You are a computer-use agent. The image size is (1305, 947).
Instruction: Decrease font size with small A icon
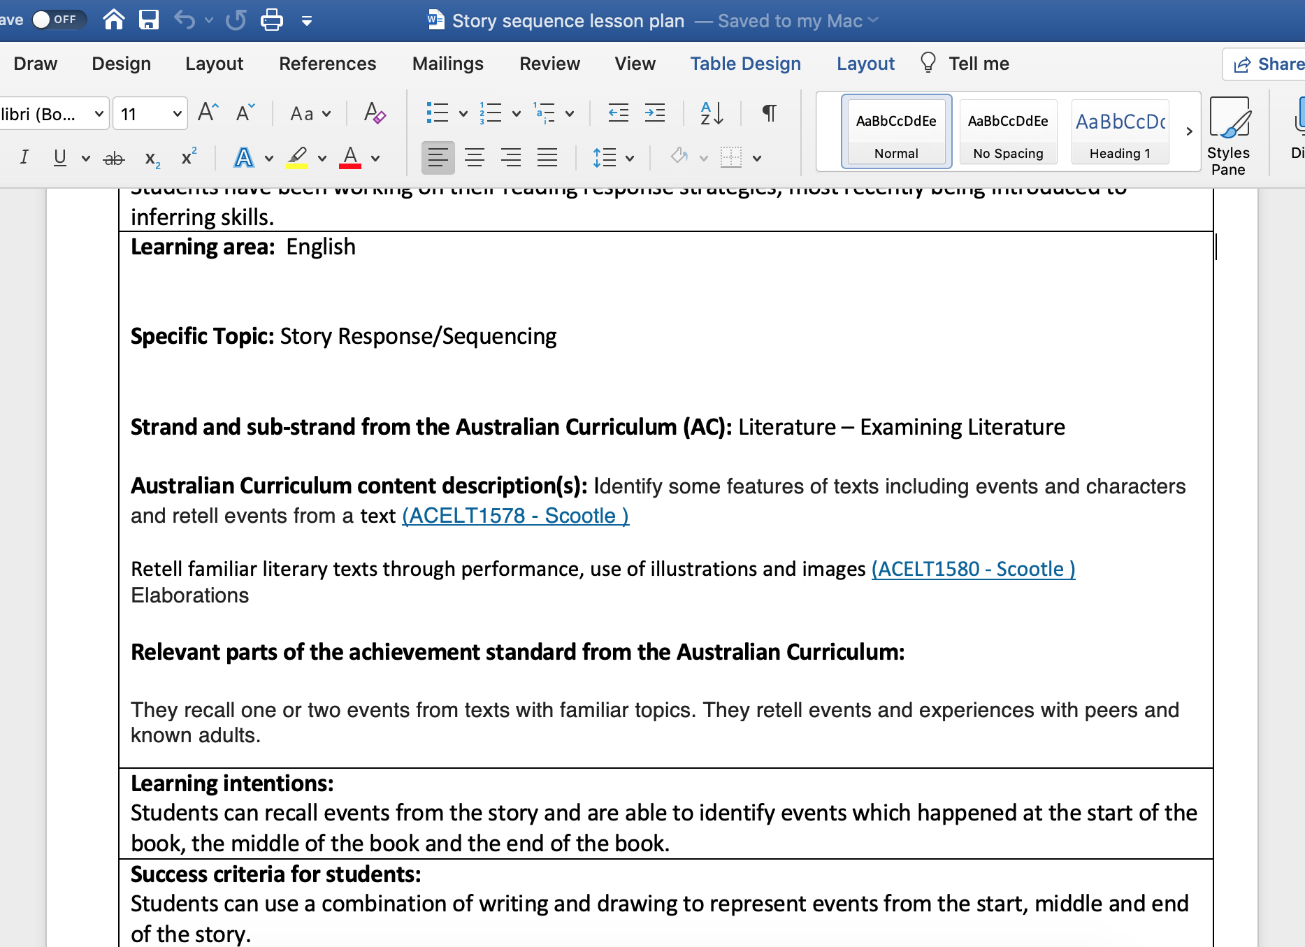(x=245, y=113)
